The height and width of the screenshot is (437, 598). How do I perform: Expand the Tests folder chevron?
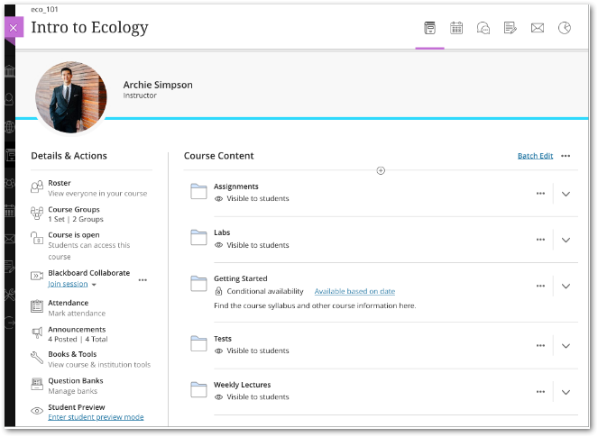(x=566, y=346)
